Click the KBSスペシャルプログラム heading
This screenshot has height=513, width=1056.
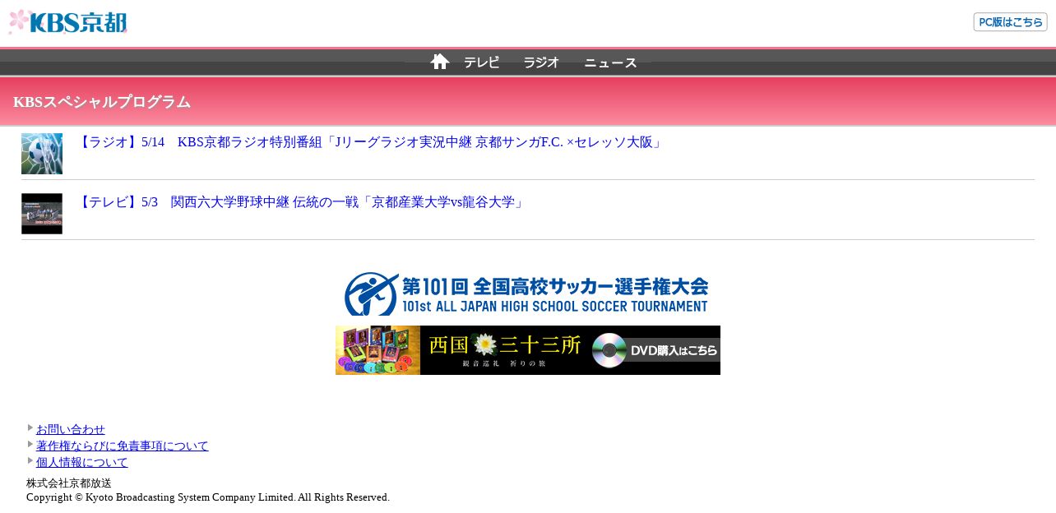tap(102, 102)
